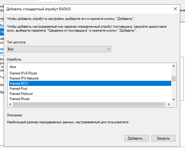The width and height of the screenshot is (185, 148).
Task: Select Framed-IPv6-Route attribute
Action: click(23, 73)
